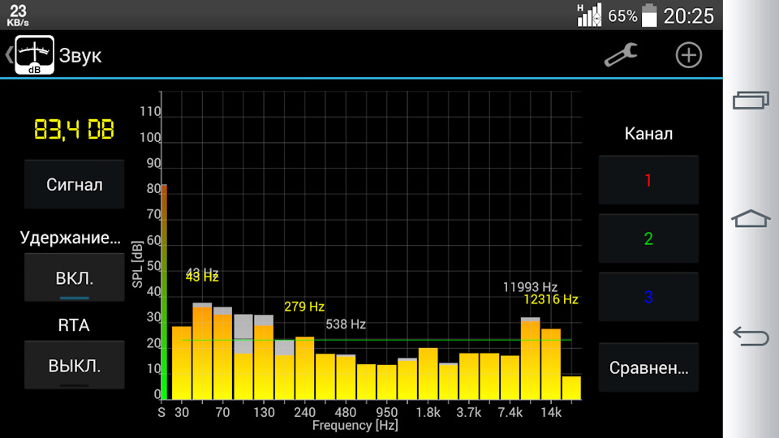Image resolution: width=779 pixels, height=438 pixels.
Task: Select channel 1
Action: click(648, 180)
